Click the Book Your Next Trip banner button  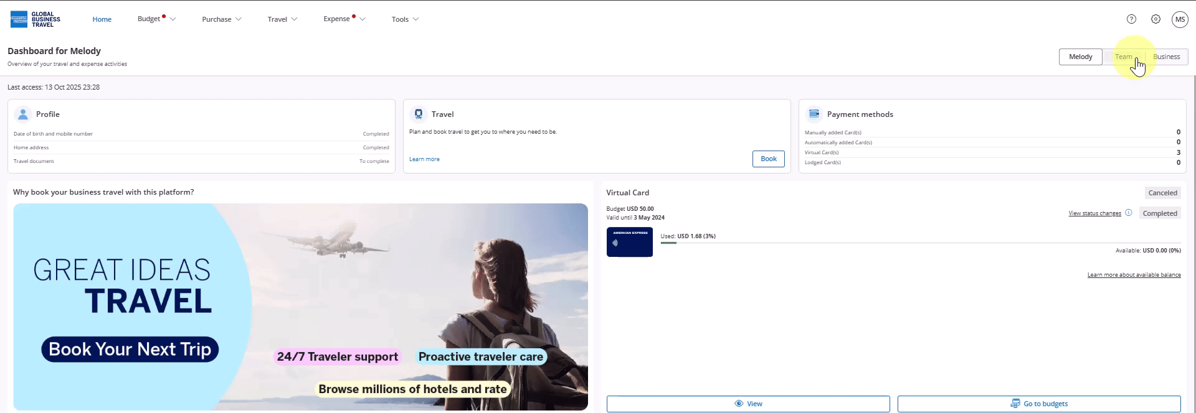pos(130,350)
